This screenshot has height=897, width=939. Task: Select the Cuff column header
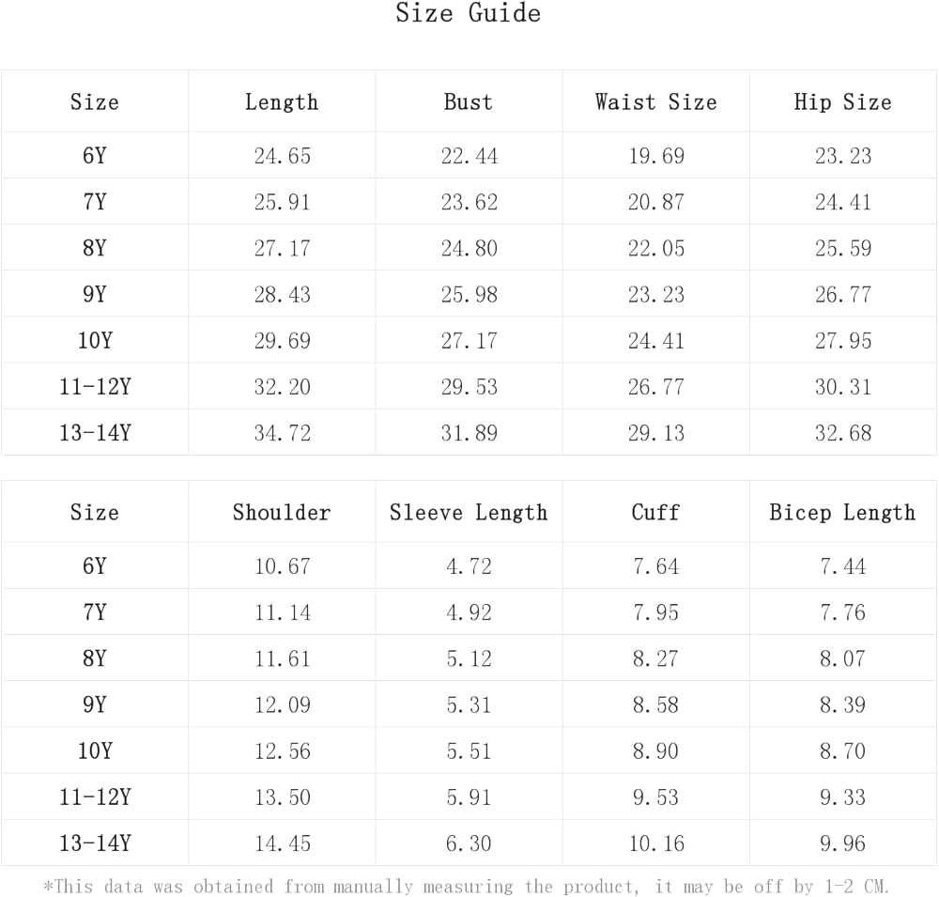(x=655, y=513)
